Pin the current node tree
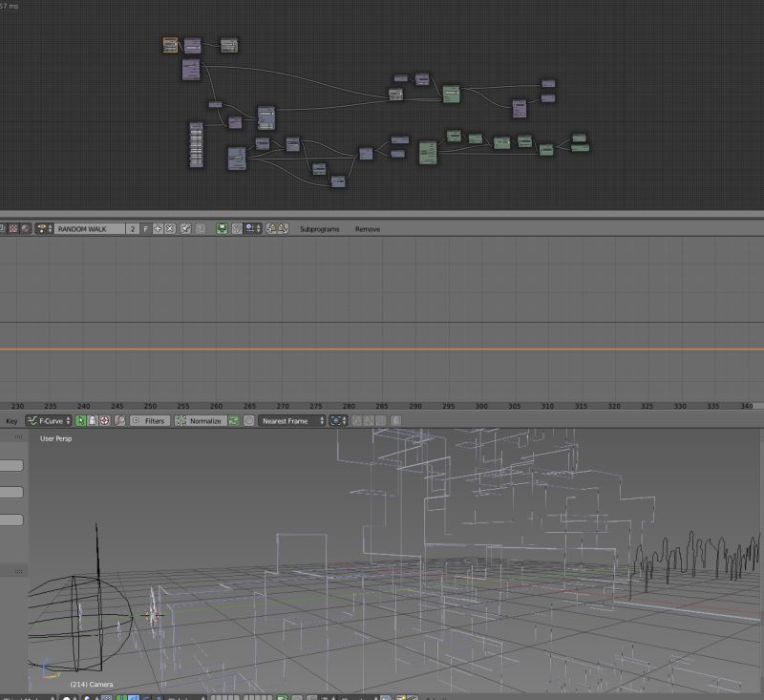764x700 pixels. click(x=185, y=229)
